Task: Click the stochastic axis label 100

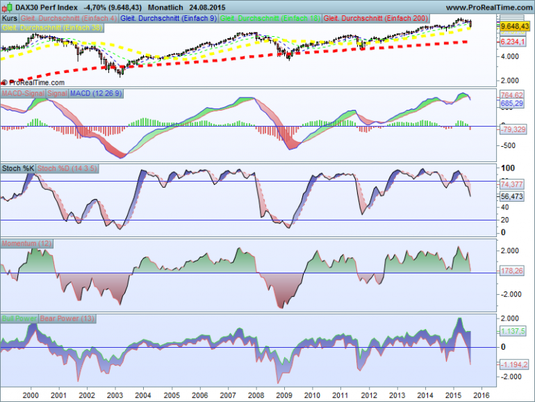Action: [x=508, y=168]
